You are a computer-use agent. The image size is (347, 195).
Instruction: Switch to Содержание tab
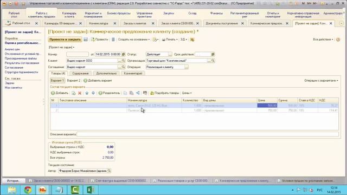[80, 74]
